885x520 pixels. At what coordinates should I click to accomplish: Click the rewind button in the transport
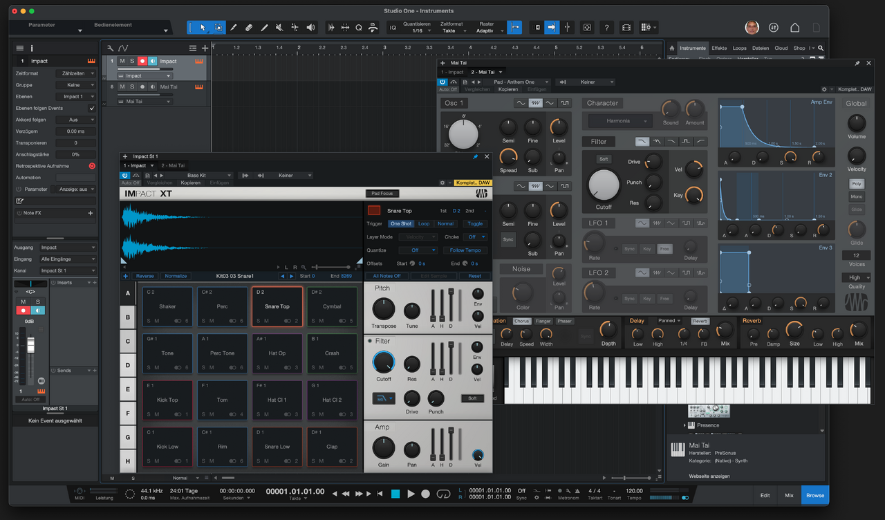coord(346,494)
